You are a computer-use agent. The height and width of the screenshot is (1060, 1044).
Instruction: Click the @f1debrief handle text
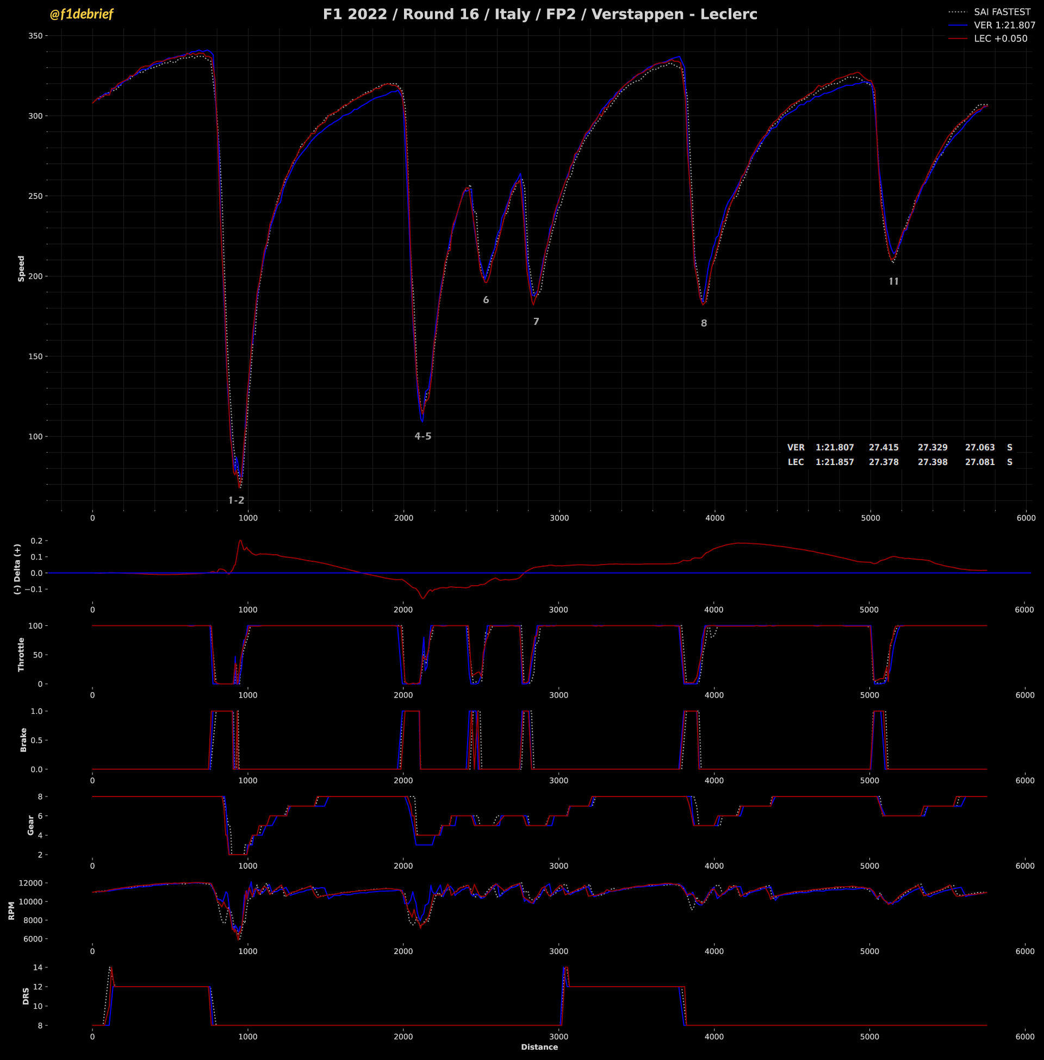[x=81, y=15]
